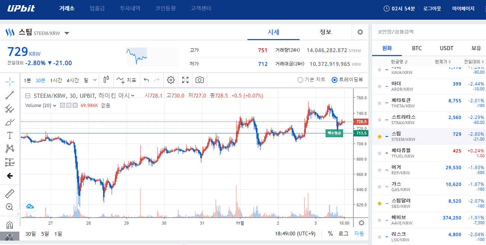Take a chart snapshot with the camera

[200, 80]
